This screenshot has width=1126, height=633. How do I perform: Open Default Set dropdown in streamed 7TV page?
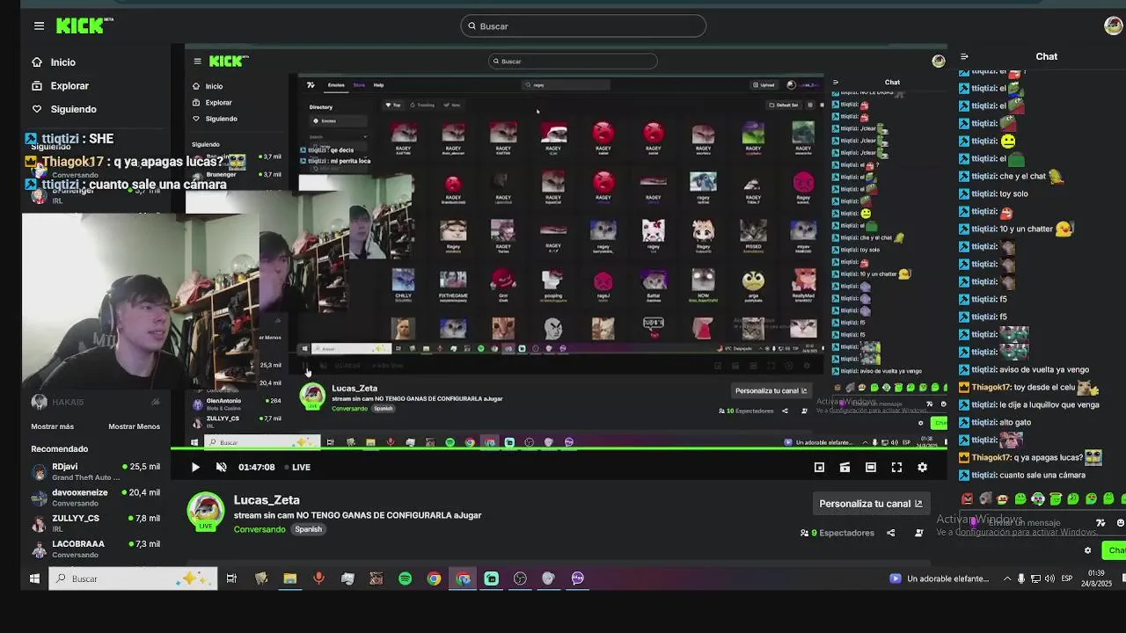pyautogui.click(x=785, y=105)
